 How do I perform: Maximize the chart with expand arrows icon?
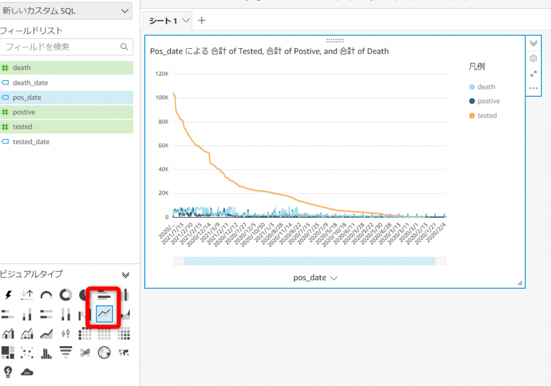[533, 74]
